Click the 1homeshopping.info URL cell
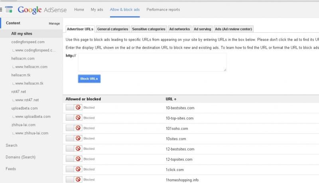This screenshot has width=319, height=183. (182, 180)
